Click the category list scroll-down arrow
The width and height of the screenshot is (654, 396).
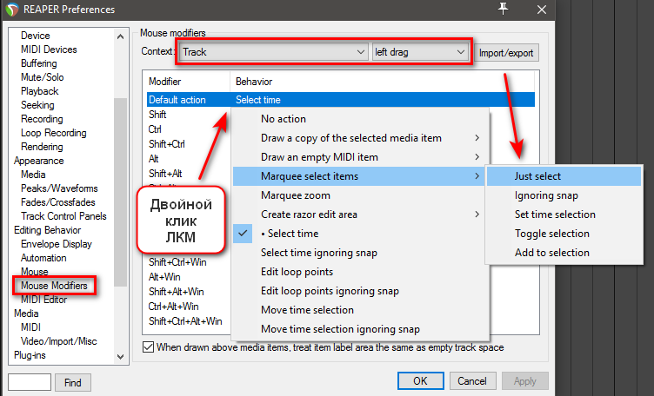[120, 356]
